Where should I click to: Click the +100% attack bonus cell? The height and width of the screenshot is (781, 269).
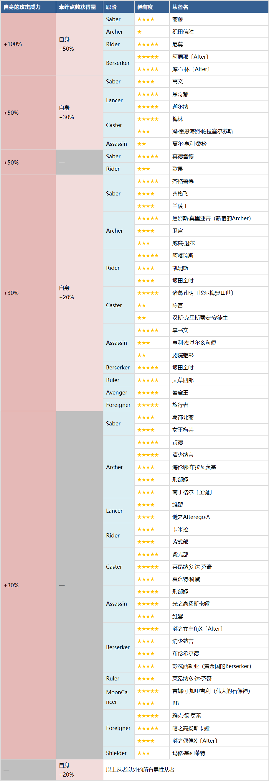pyautogui.click(x=28, y=44)
